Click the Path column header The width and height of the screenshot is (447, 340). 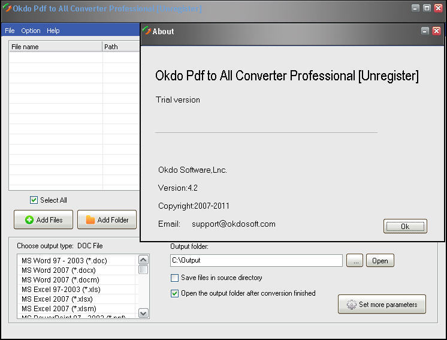tap(121, 47)
